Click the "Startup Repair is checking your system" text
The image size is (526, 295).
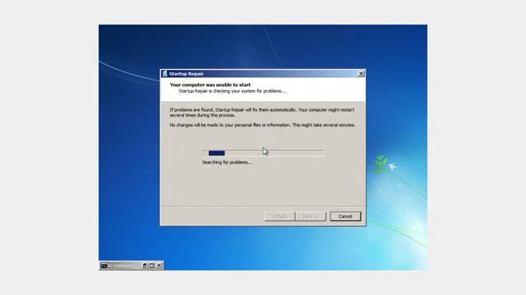pyautogui.click(x=232, y=91)
